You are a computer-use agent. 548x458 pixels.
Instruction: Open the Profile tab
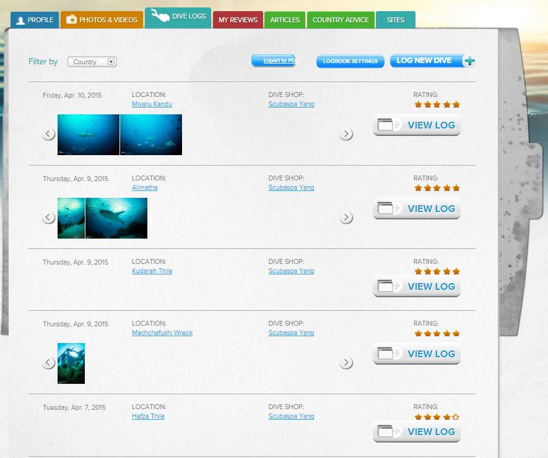(x=35, y=20)
